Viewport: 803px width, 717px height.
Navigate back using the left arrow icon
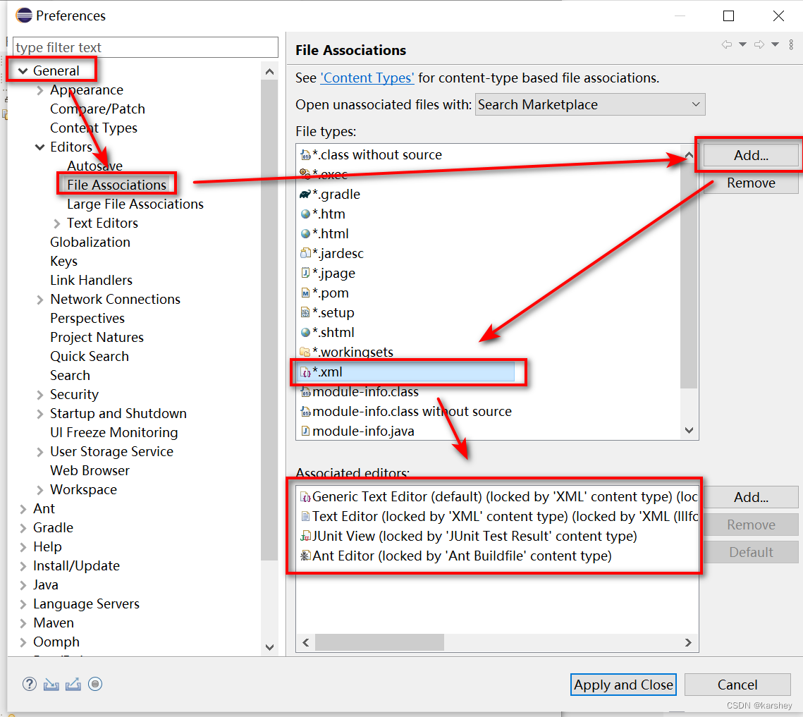pos(727,44)
